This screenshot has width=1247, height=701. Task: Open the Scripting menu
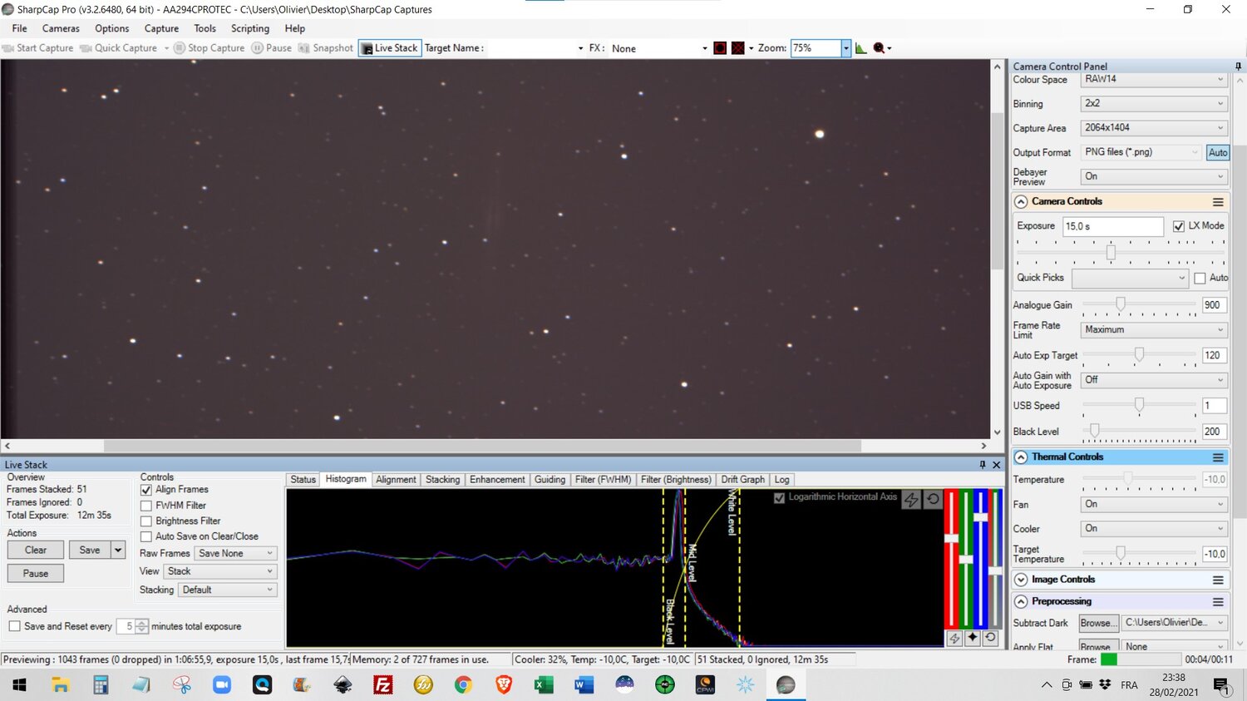pos(249,28)
